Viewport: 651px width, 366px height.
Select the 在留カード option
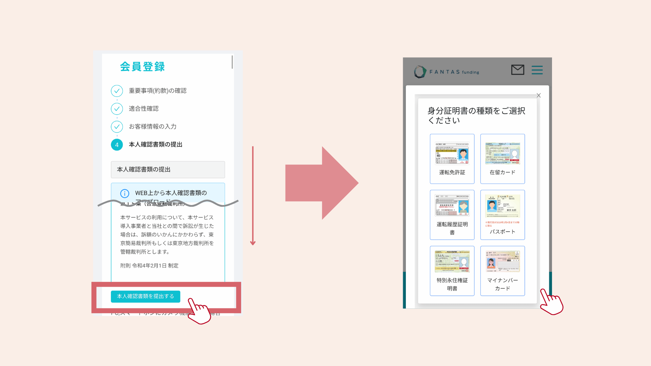pos(502,159)
